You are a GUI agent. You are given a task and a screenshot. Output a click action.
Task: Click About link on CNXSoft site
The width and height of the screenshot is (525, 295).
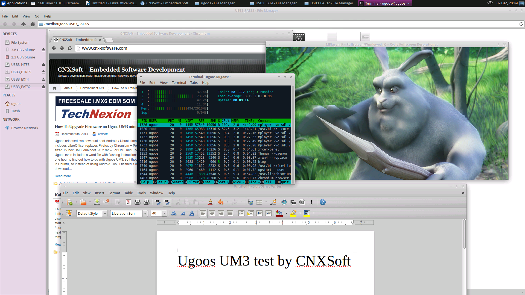(x=68, y=88)
